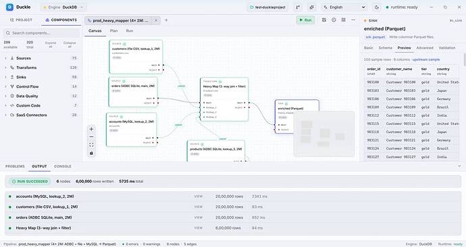The height and width of the screenshot is (247, 466).
Task: Select the customers file CSV source node
Action: click(x=136, y=57)
